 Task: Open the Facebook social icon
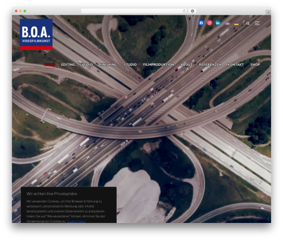tap(201, 23)
